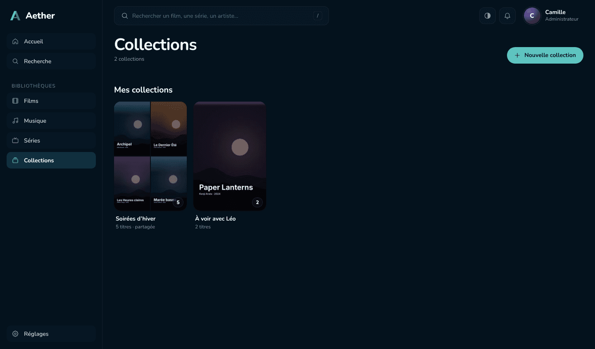595x349 pixels.
Task: Click the magnifier icon beside Recherche
Action: (x=15, y=61)
